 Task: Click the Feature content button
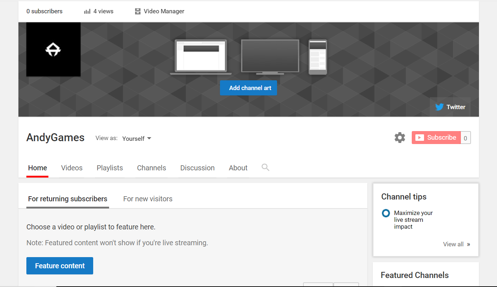click(x=60, y=266)
